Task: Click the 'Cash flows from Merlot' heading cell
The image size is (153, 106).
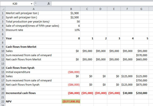Action: click(x=34, y=47)
